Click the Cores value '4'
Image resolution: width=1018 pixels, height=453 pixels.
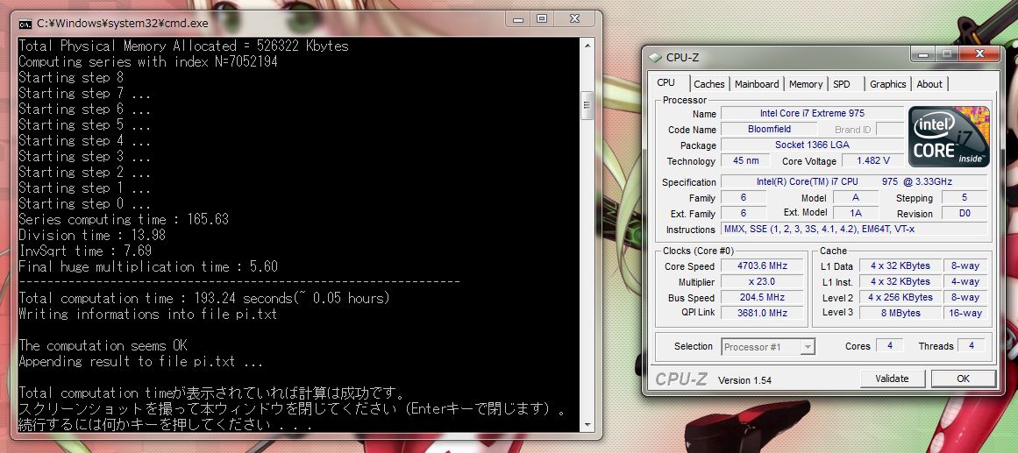(x=889, y=346)
